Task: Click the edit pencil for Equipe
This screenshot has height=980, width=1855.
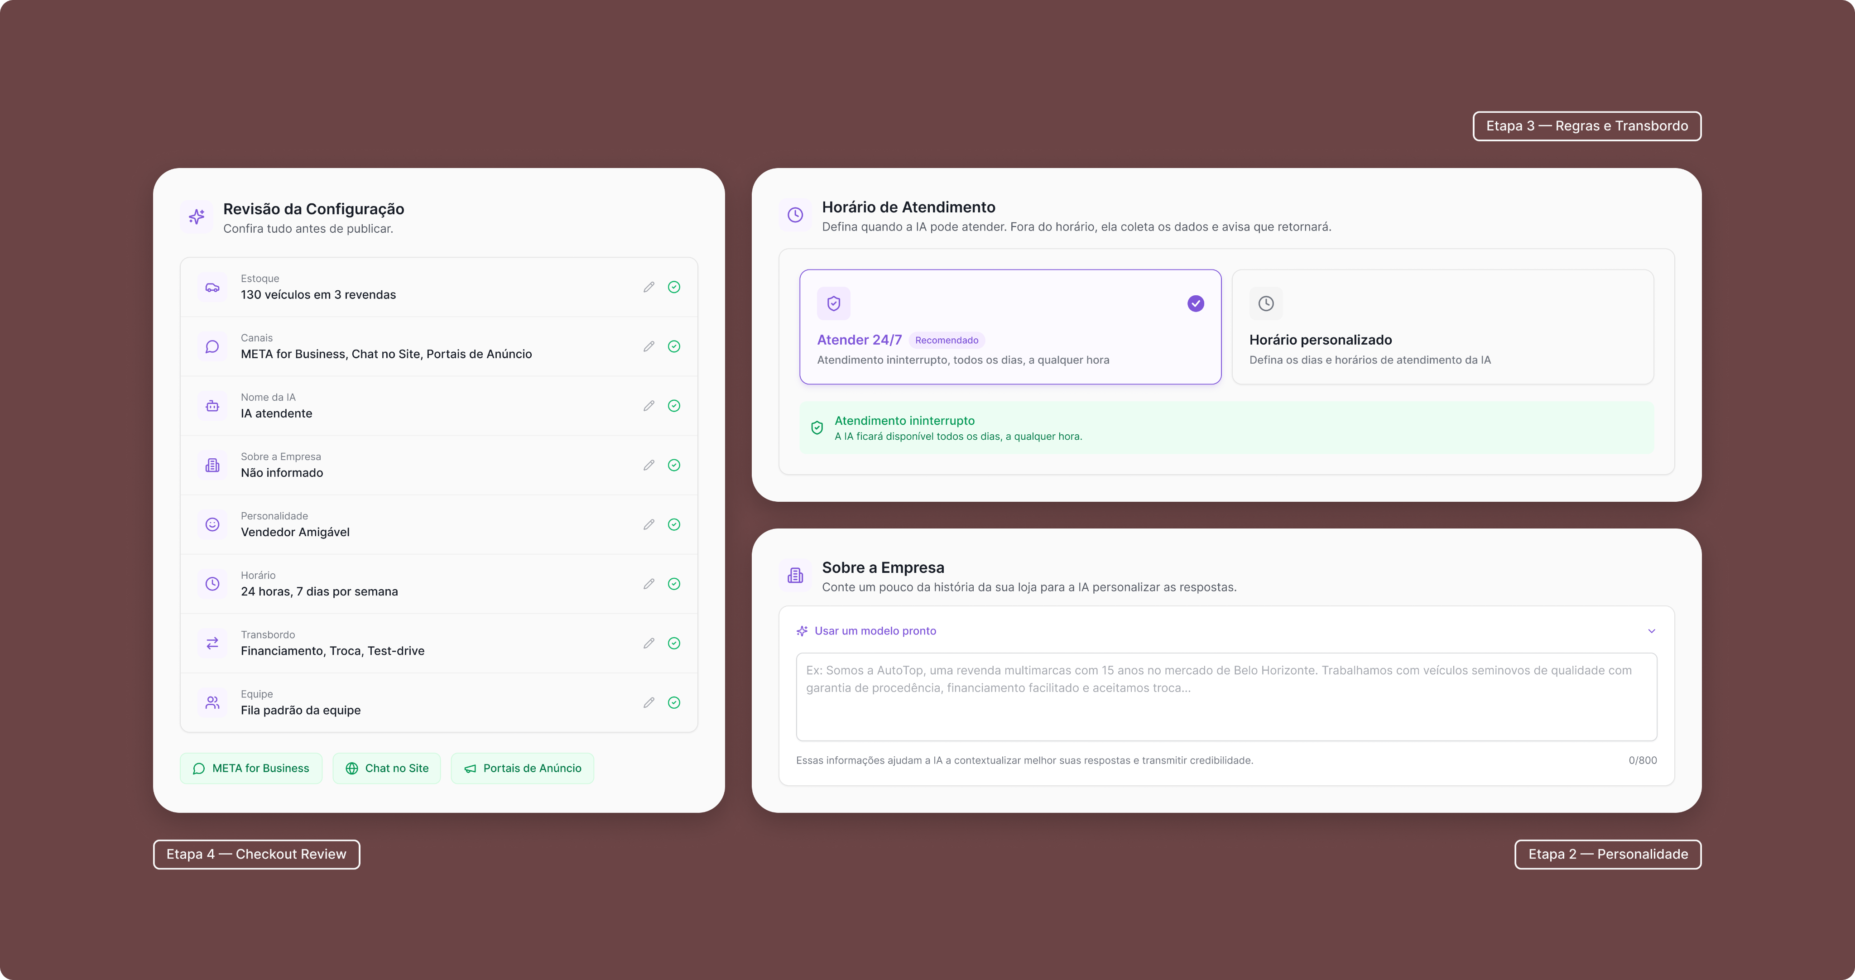Action: pyautogui.click(x=649, y=703)
